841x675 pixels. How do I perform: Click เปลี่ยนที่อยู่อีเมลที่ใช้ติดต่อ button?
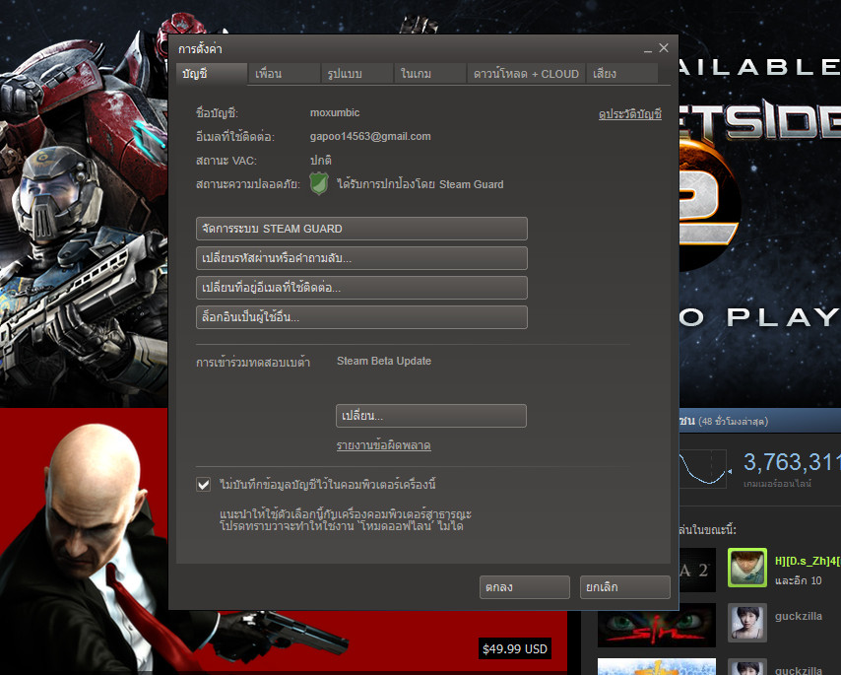coord(361,288)
